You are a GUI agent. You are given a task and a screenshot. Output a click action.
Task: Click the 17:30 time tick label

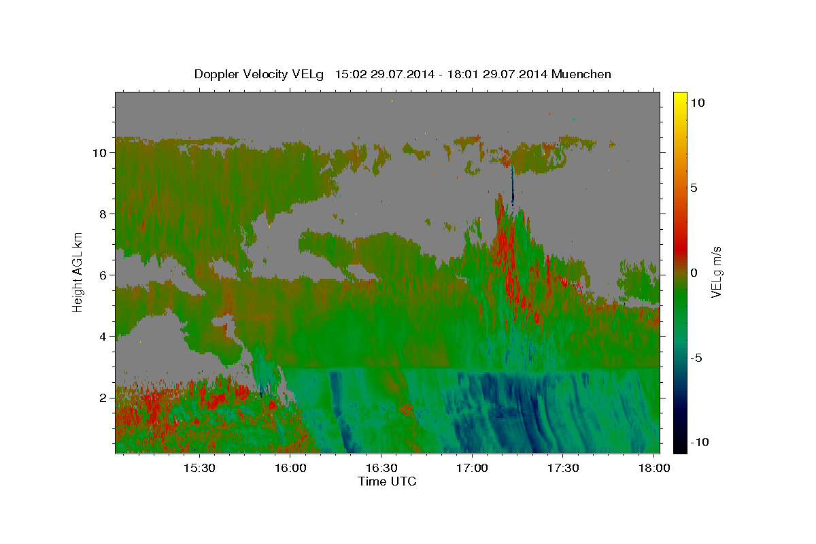(563, 469)
